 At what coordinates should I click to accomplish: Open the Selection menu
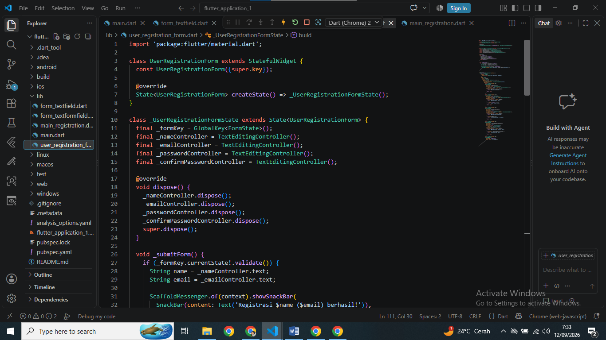click(63, 8)
